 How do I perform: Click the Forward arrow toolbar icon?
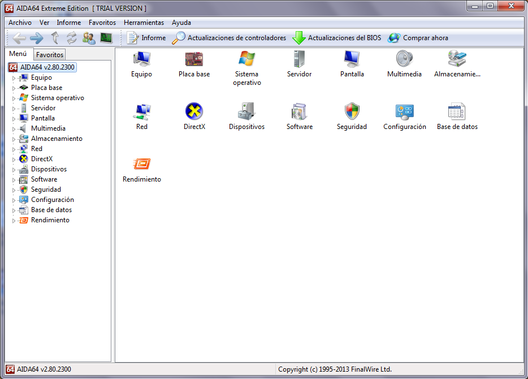pos(36,38)
